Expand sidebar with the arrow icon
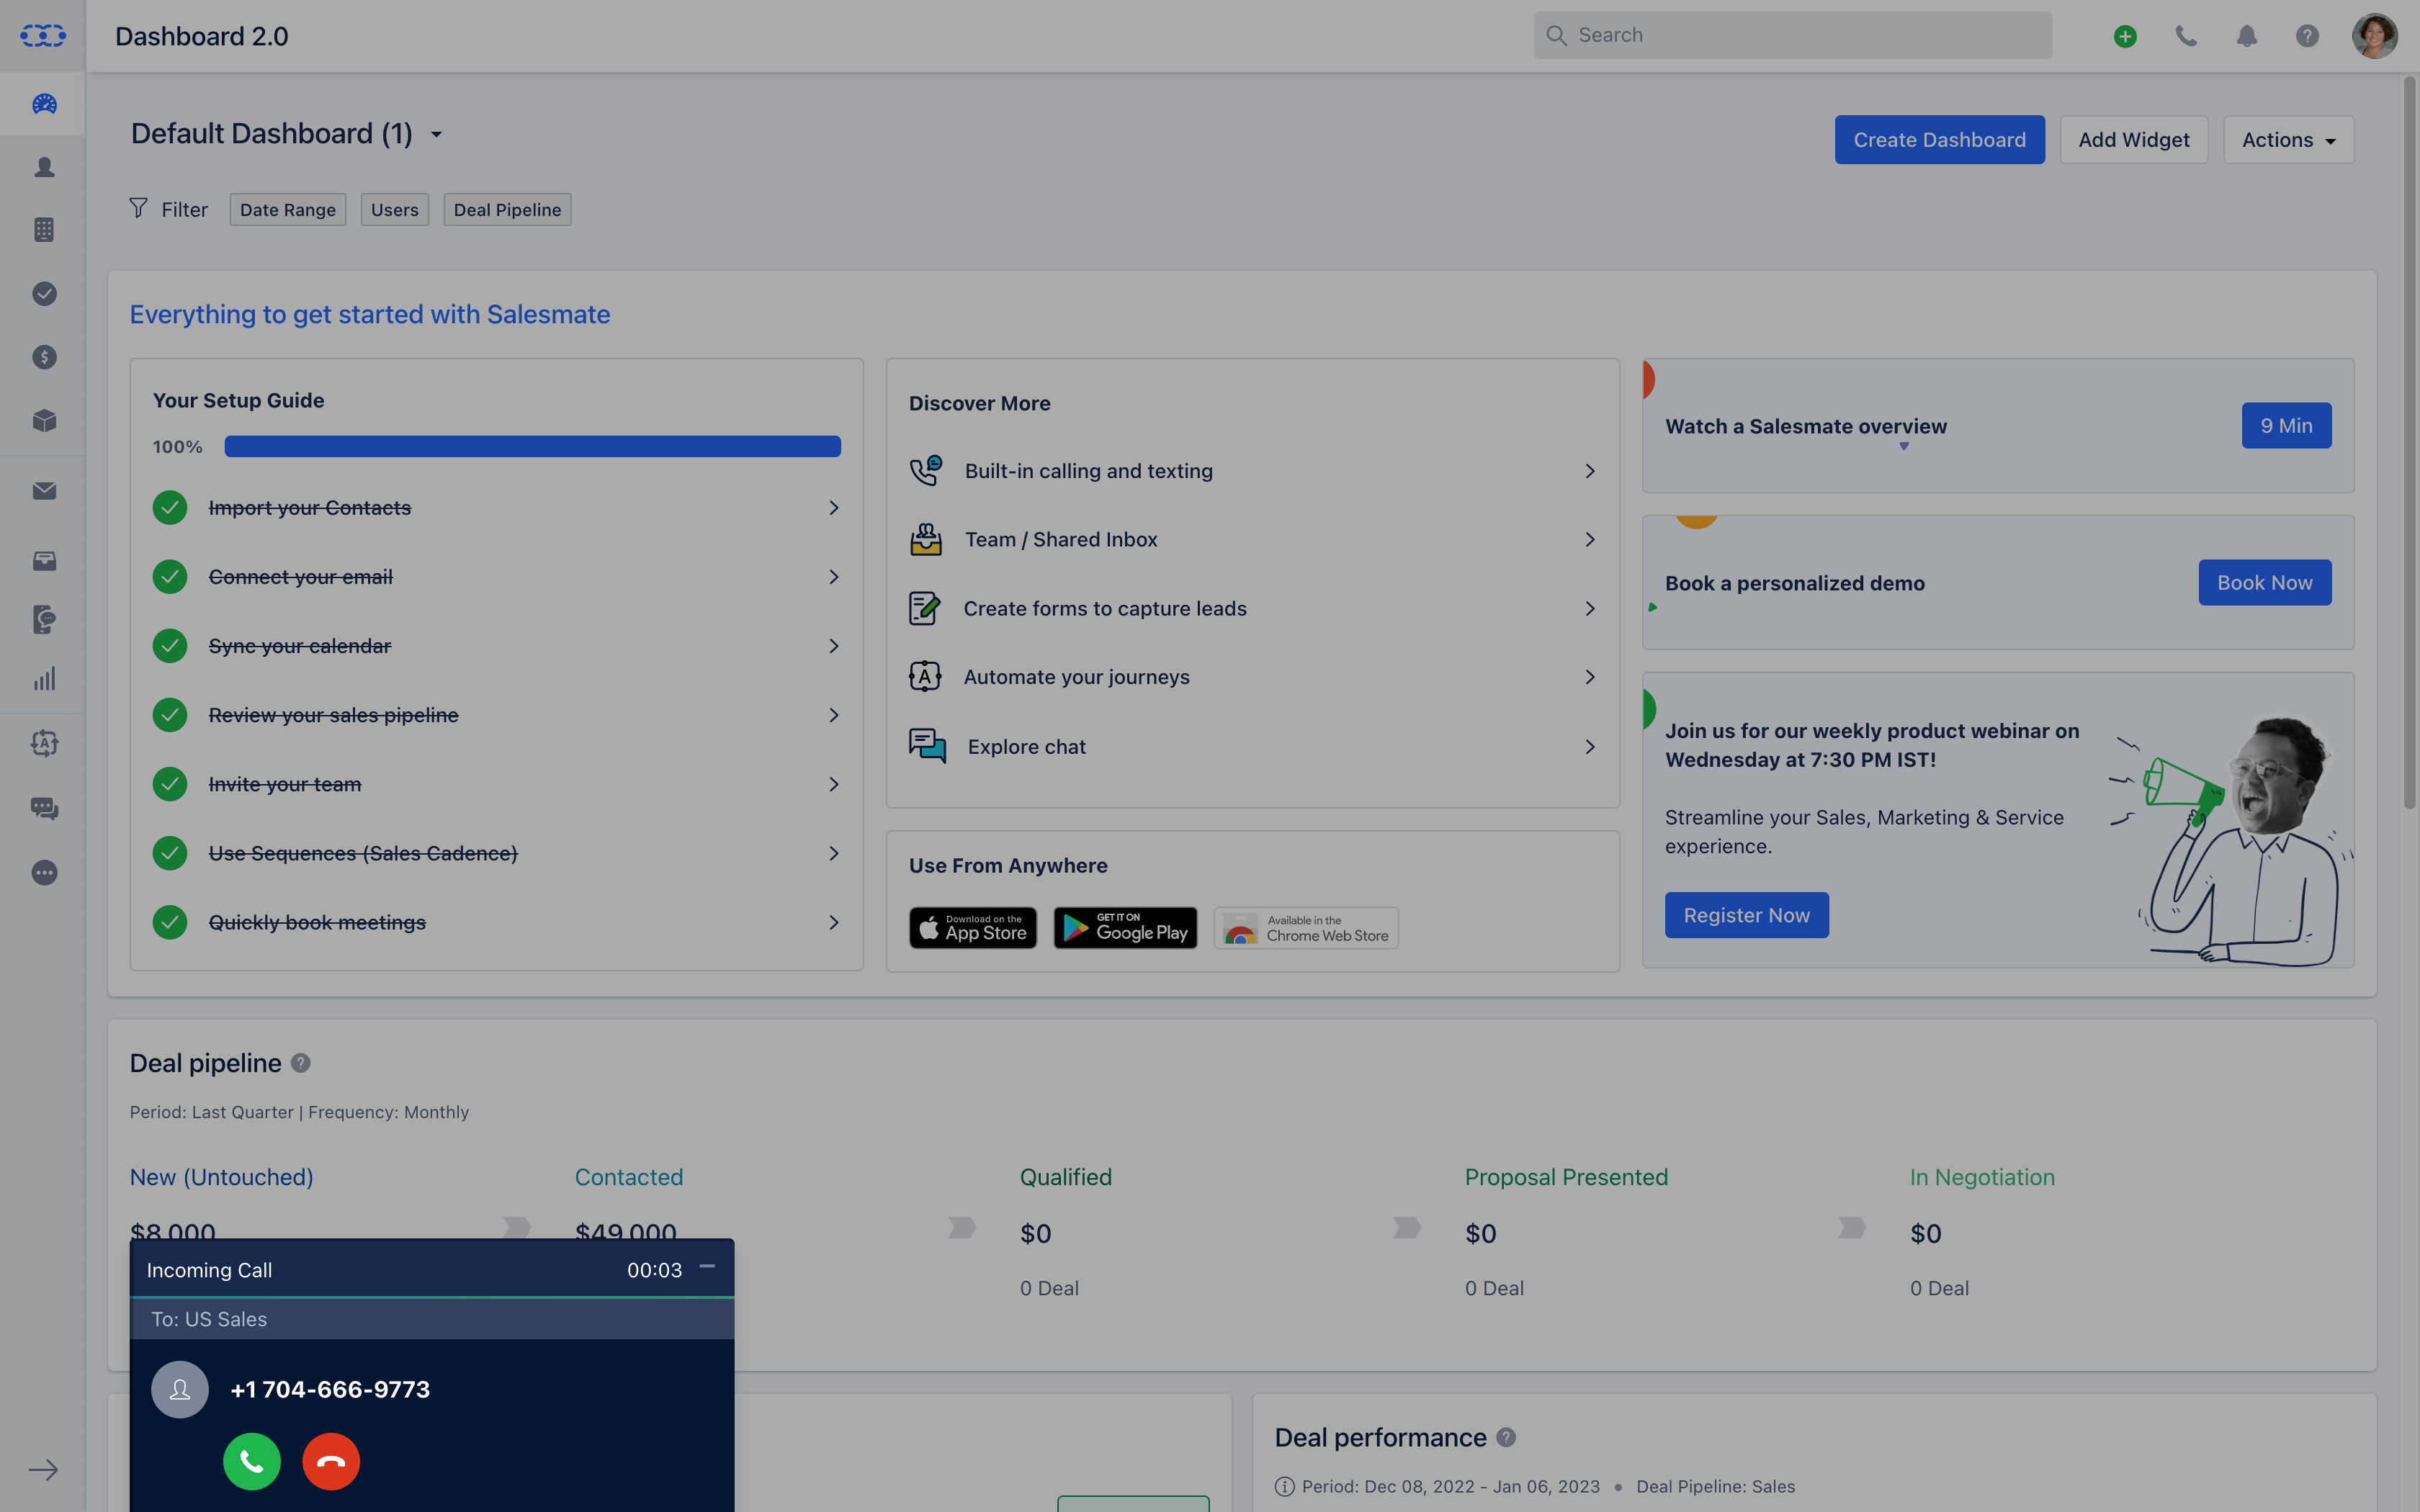The image size is (2420, 1512). (x=43, y=1469)
